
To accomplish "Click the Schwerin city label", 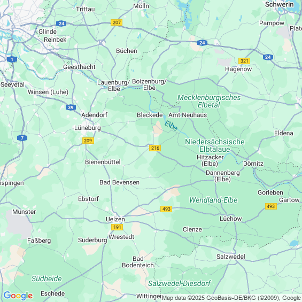I will pyautogui.click(x=279, y=4).
